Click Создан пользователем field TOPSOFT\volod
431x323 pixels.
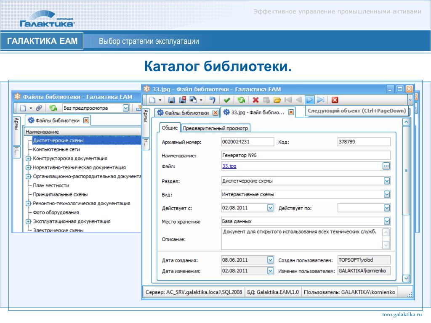click(364, 260)
